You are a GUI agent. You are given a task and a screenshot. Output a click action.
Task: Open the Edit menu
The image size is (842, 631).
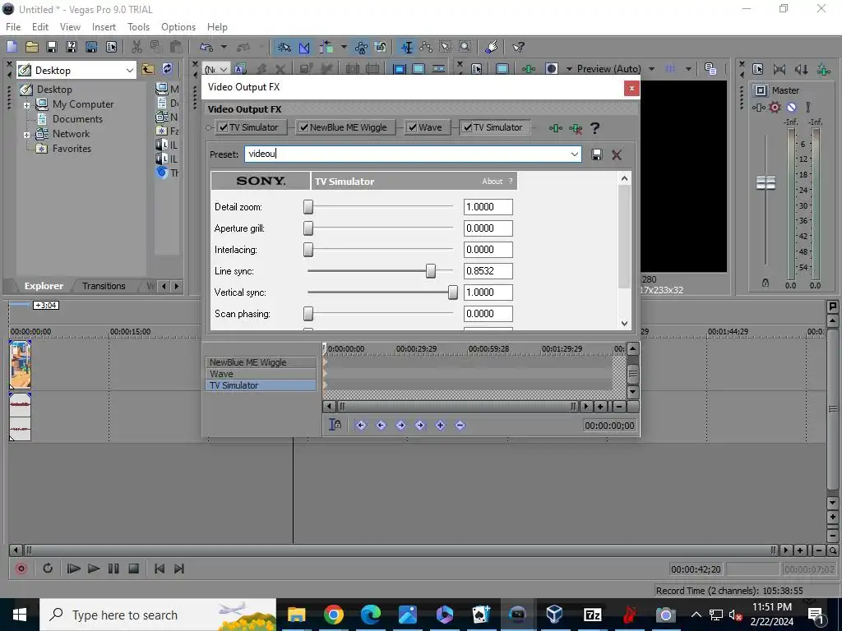point(40,27)
